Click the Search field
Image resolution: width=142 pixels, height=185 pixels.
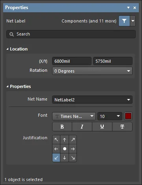(71, 34)
